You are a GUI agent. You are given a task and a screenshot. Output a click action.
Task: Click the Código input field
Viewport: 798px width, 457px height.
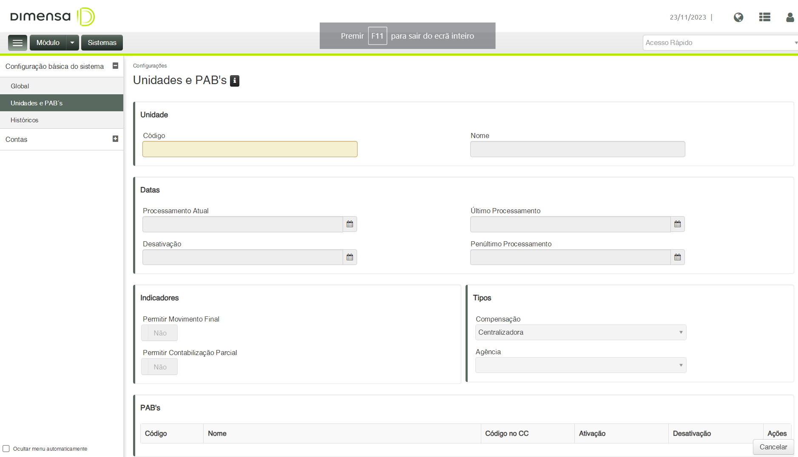250,149
